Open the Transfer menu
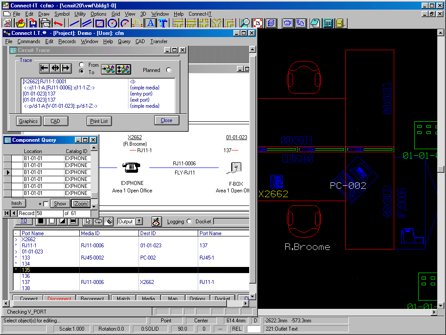This screenshot has width=446, height=335. [159, 41]
